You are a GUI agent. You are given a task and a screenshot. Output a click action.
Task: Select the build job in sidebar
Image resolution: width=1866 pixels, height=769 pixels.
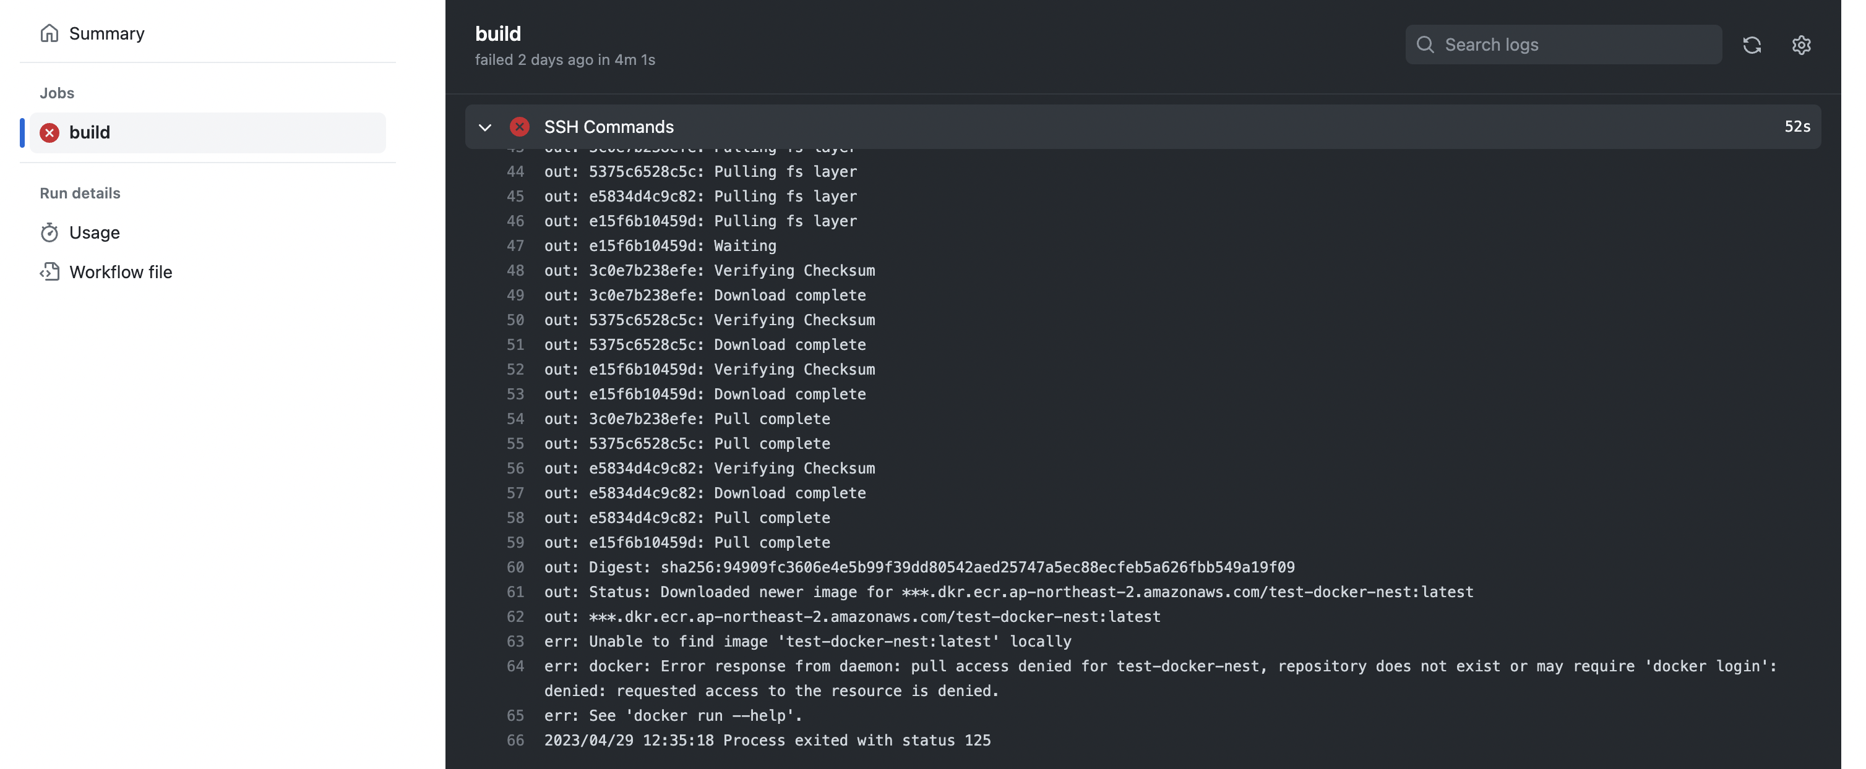point(90,132)
